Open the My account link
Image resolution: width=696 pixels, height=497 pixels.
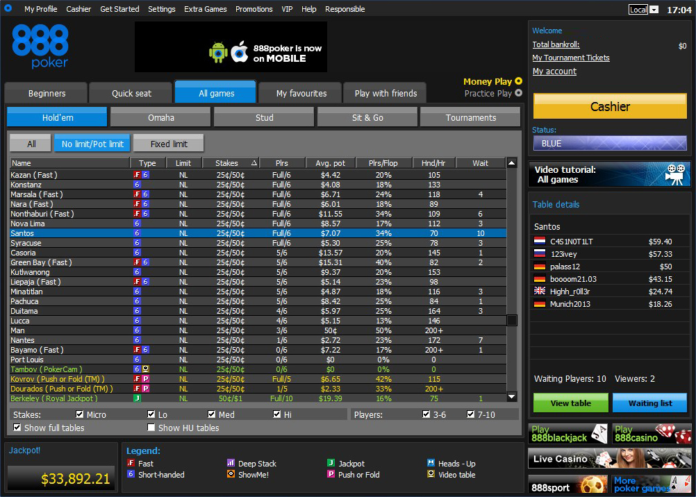554,71
